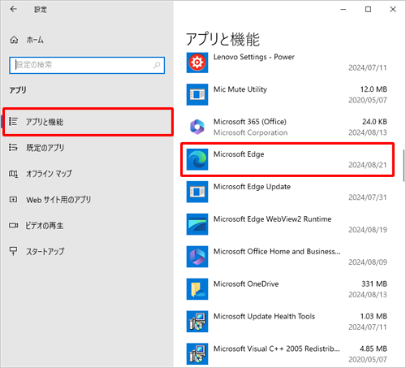Click the Web サイト用のアプリ icon

pos(13,200)
